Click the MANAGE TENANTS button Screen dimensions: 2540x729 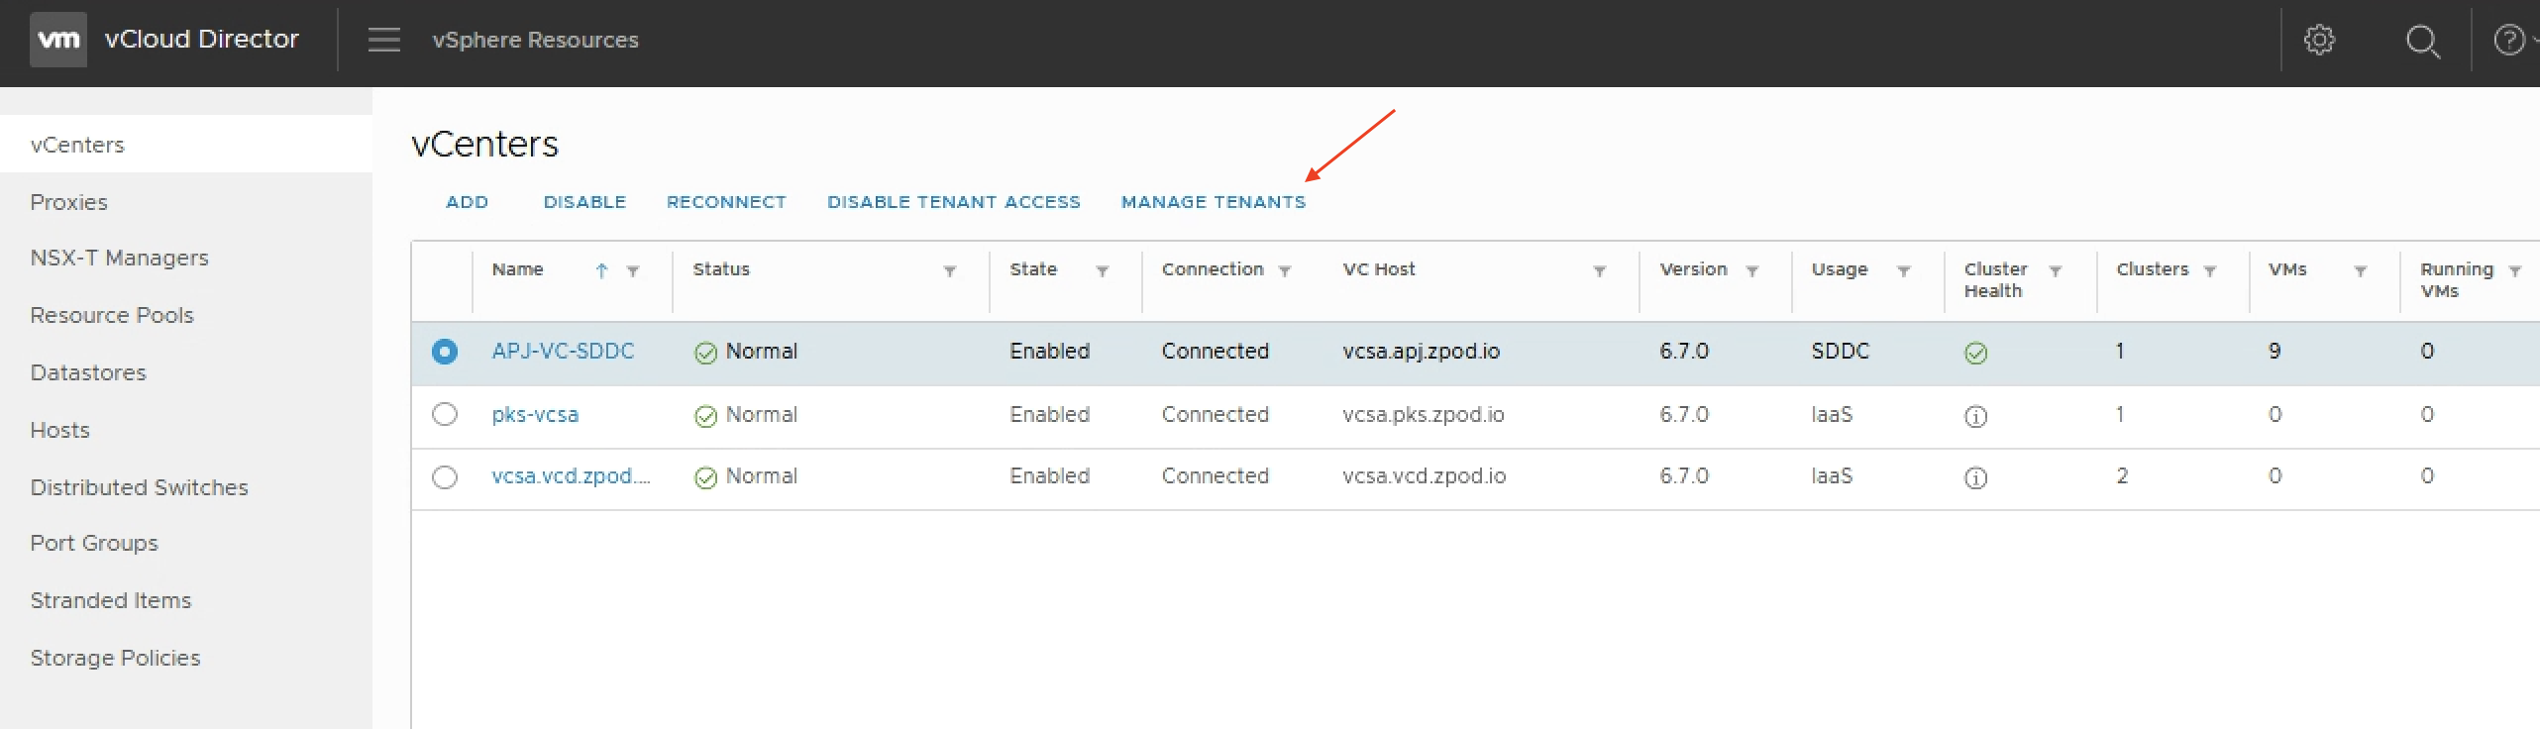pos(1213,202)
